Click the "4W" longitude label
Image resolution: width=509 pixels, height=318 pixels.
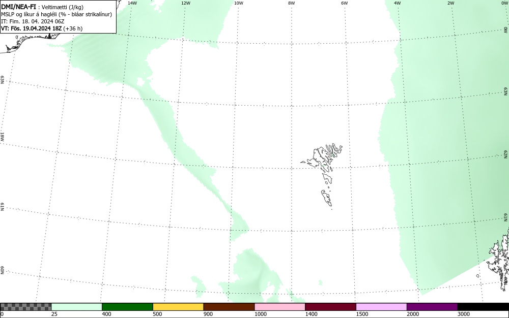pos(398,3)
